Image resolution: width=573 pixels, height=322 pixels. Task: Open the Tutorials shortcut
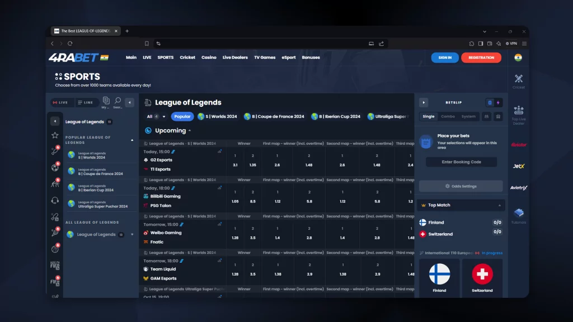coord(518,216)
